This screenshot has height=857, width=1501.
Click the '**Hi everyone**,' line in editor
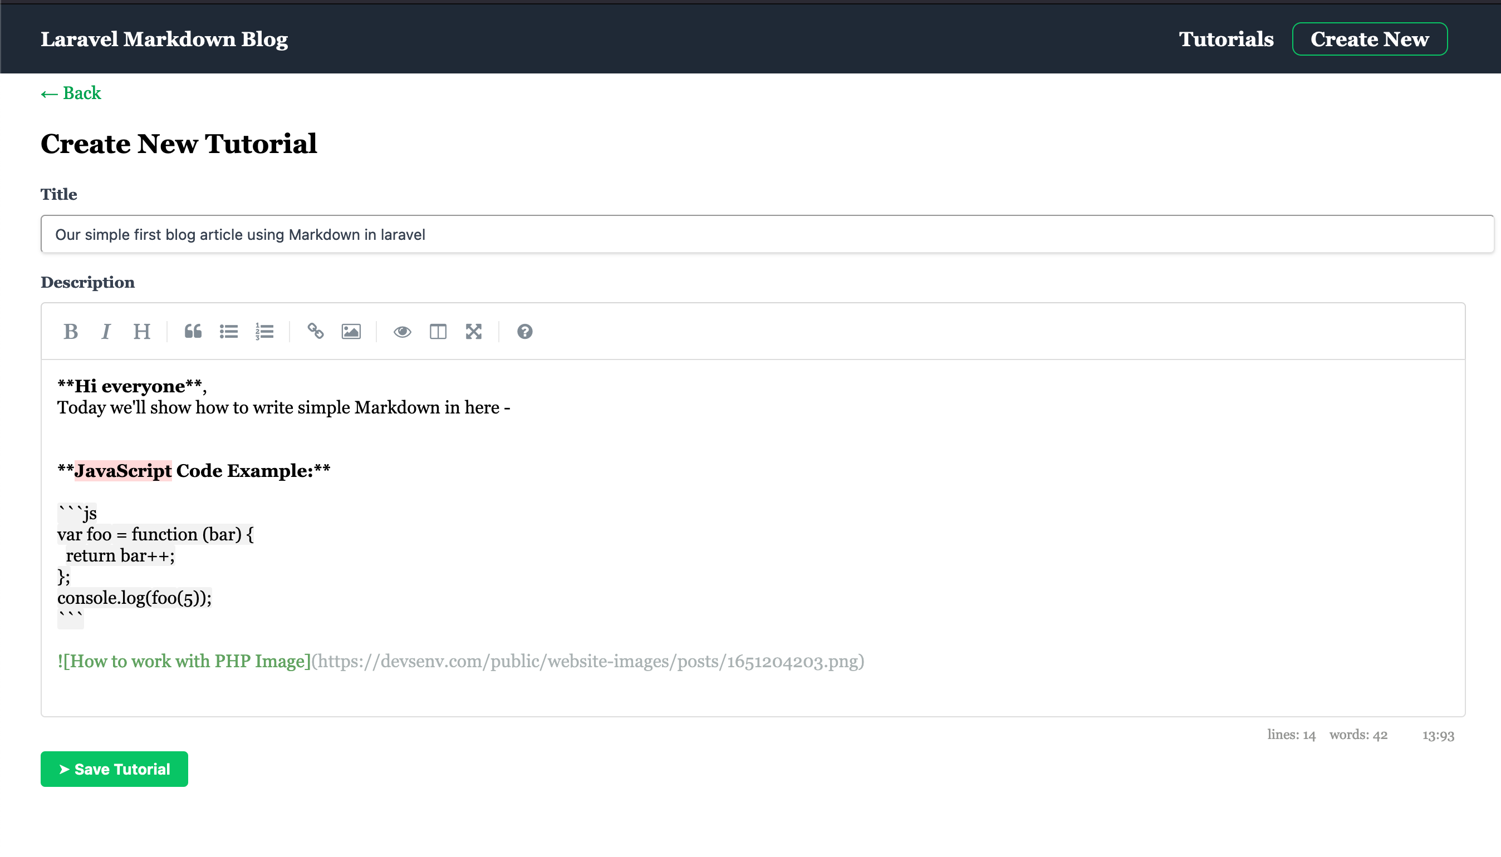(132, 386)
